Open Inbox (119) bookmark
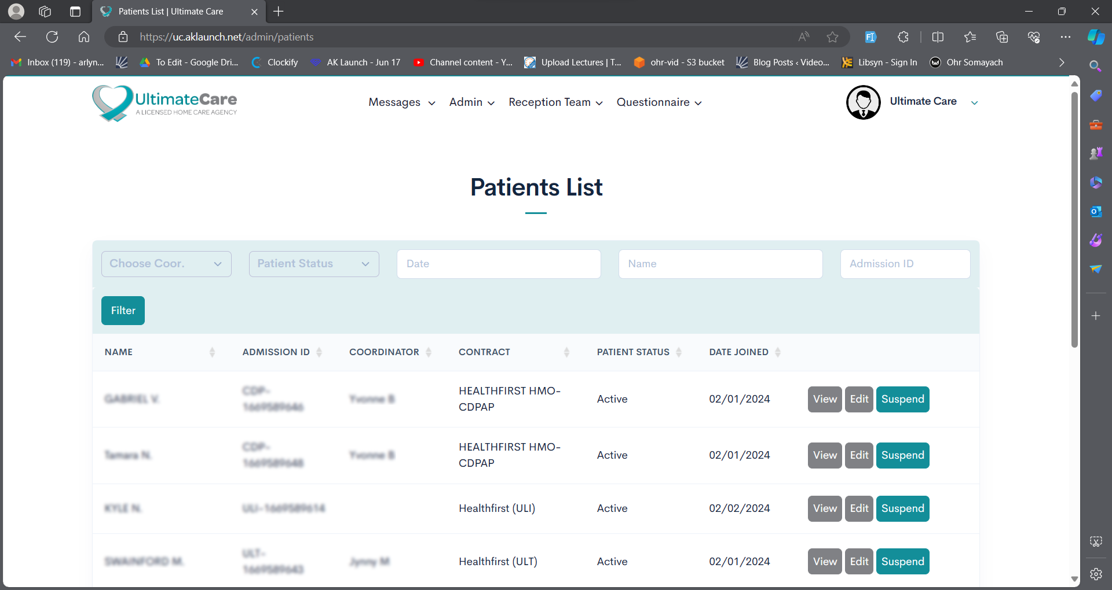 coord(57,62)
